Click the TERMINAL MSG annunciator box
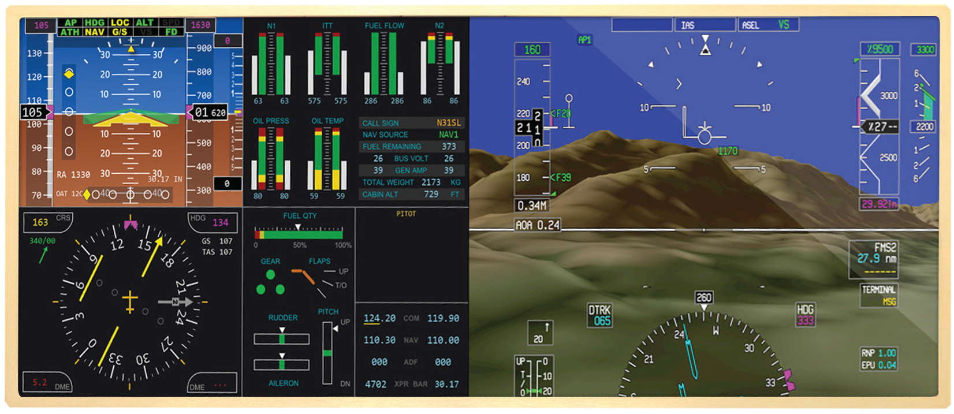Screen dimensions: 954x414 [x=878, y=295]
